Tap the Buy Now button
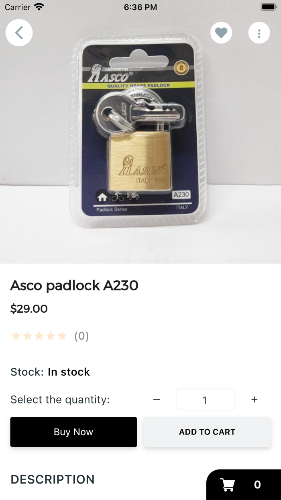This screenshot has height=500, width=281. pyautogui.click(x=73, y=432)
